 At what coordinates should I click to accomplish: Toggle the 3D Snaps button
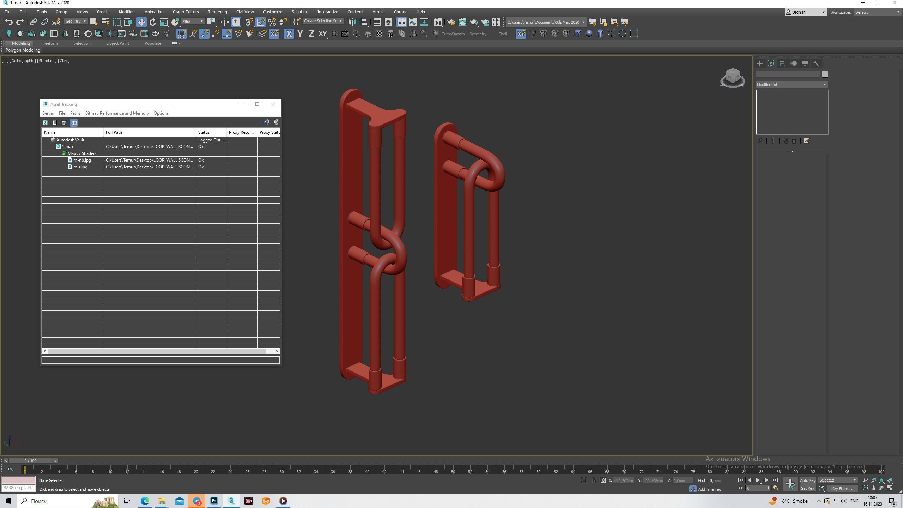[x=249, y=22]
